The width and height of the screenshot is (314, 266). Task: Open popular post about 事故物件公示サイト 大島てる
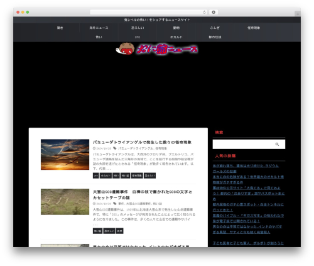point(249,193)
